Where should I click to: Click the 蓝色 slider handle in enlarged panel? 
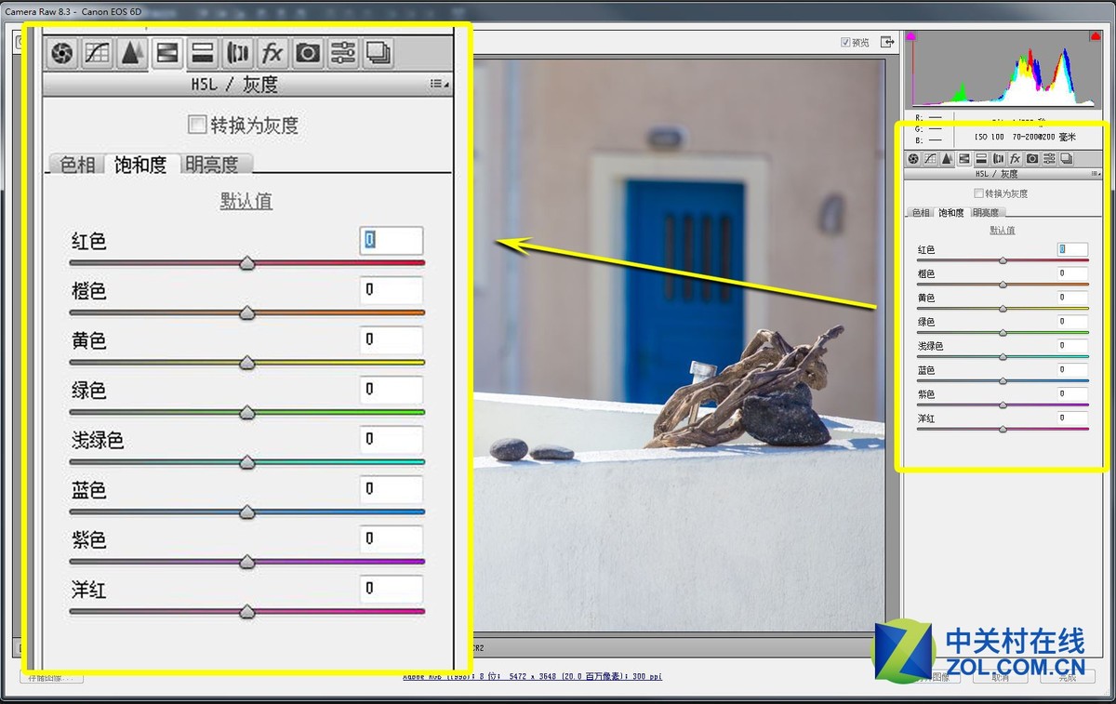click(247, 512)
